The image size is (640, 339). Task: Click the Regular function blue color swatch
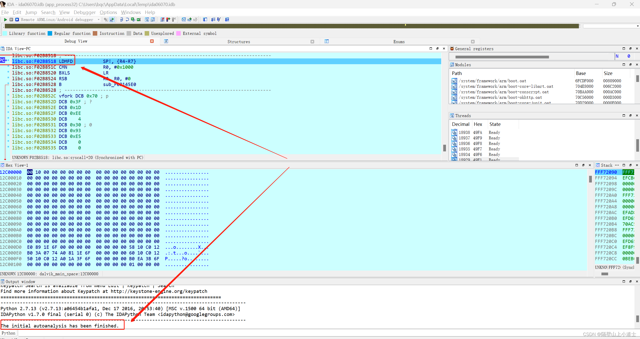pyautogui.click(x=50, y=33)
